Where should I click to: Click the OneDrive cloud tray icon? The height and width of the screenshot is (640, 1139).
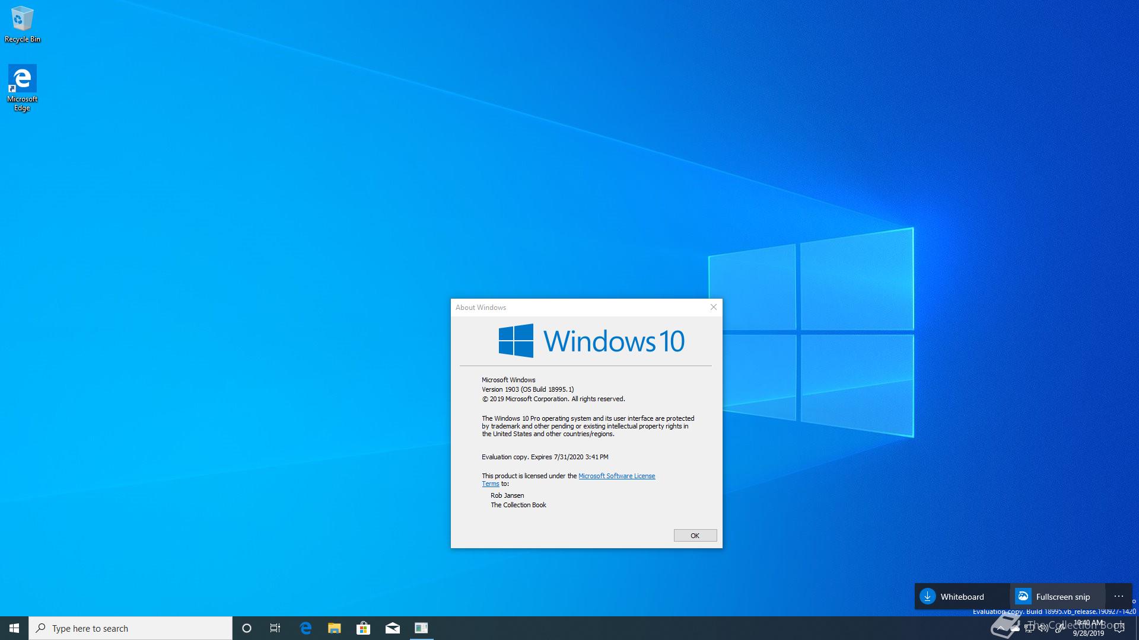coord(1015,629)
